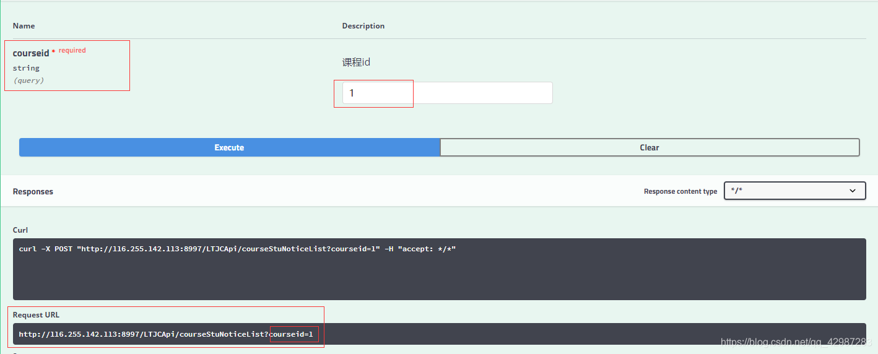Click the Response content type label
Viewport: 878px width, 354px height.
(x=680, y=191)
